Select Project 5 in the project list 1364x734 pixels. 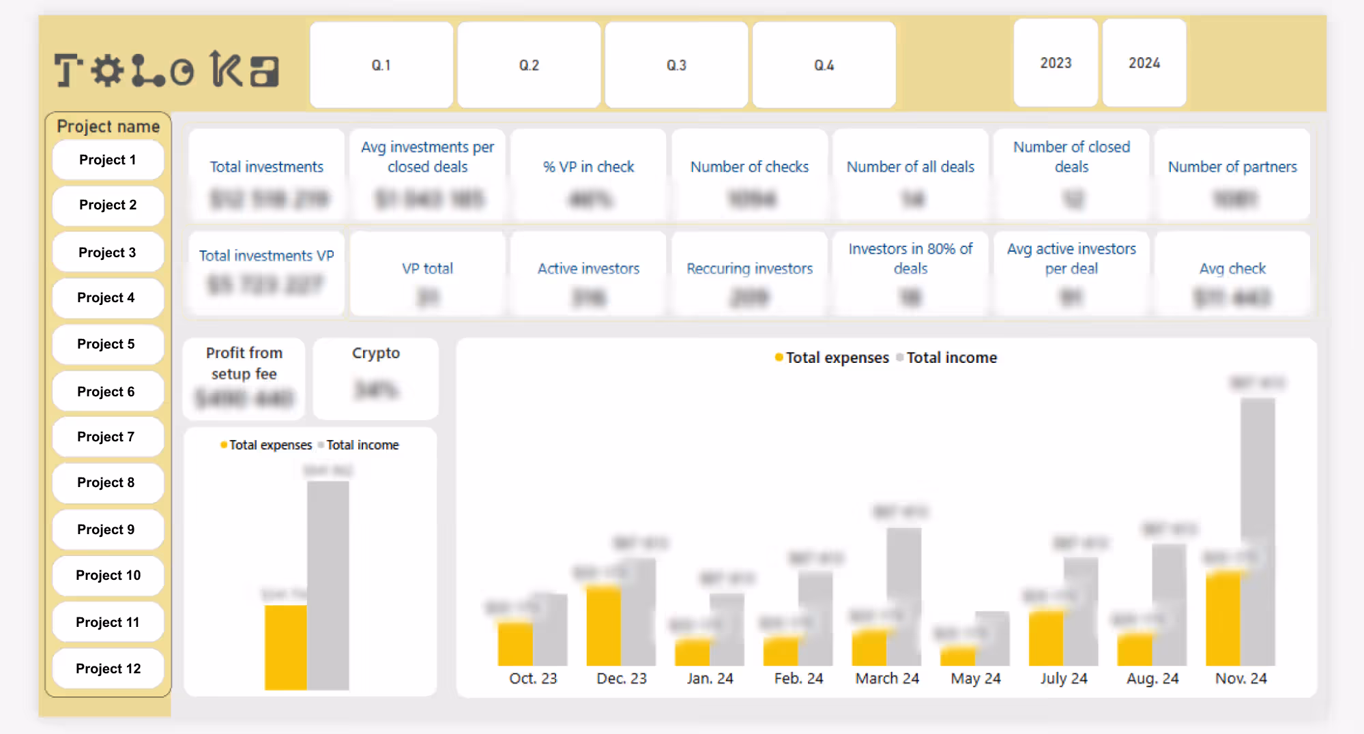[107, 344]
